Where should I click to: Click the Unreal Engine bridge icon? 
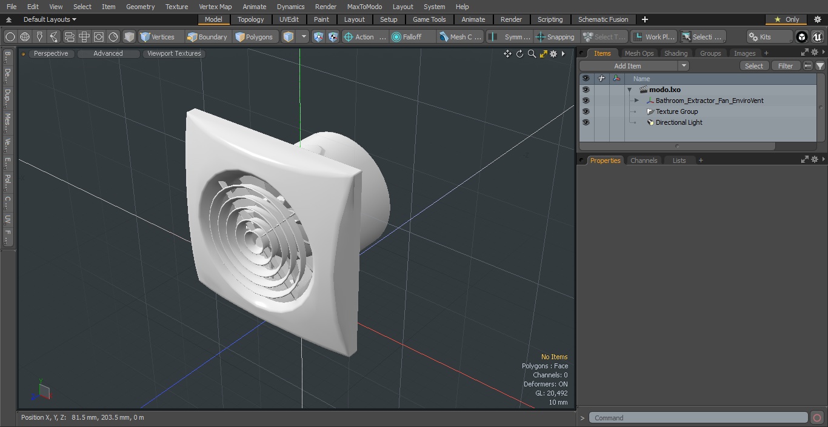(818, 37)
